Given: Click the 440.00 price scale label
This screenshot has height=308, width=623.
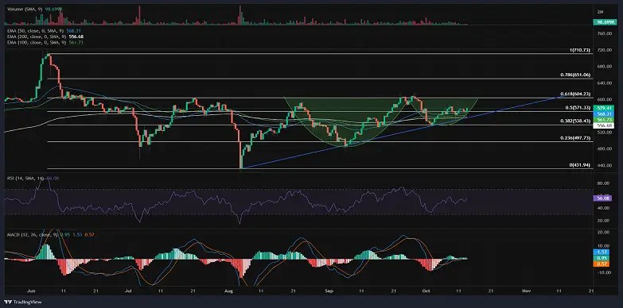Looking at the screenshot, I should click(x=604, y=165).
